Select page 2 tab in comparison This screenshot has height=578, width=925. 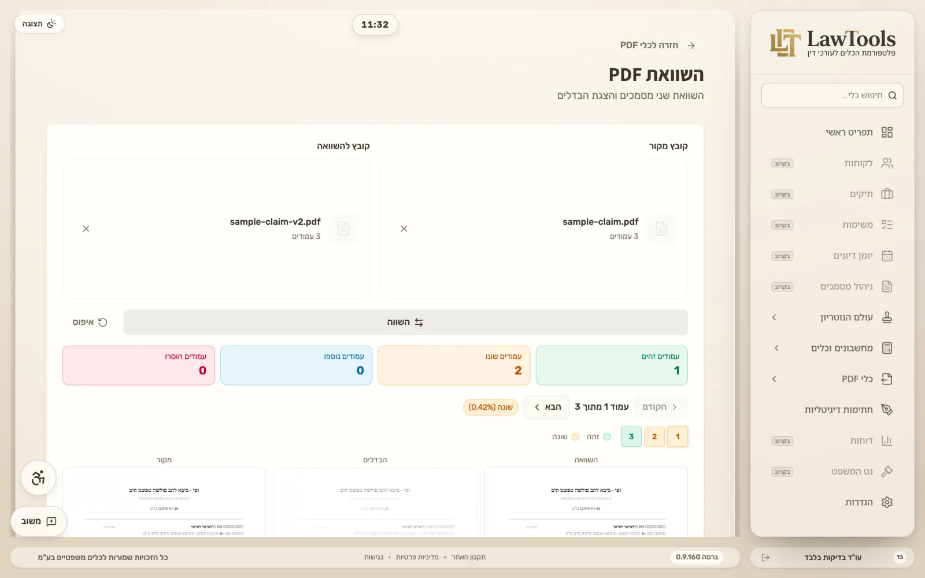(654, 436)
